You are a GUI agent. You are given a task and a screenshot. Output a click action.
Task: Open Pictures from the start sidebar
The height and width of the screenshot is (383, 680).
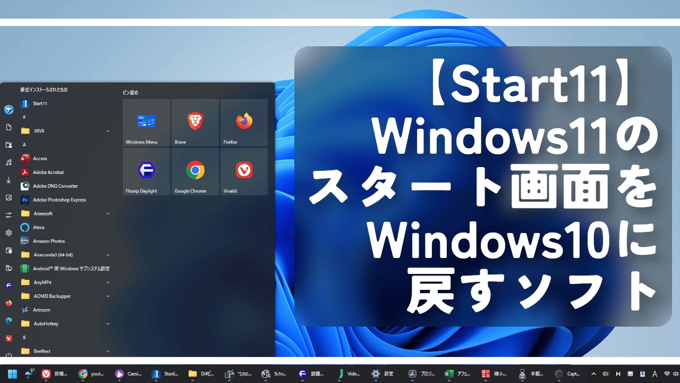tap(8, 197)
